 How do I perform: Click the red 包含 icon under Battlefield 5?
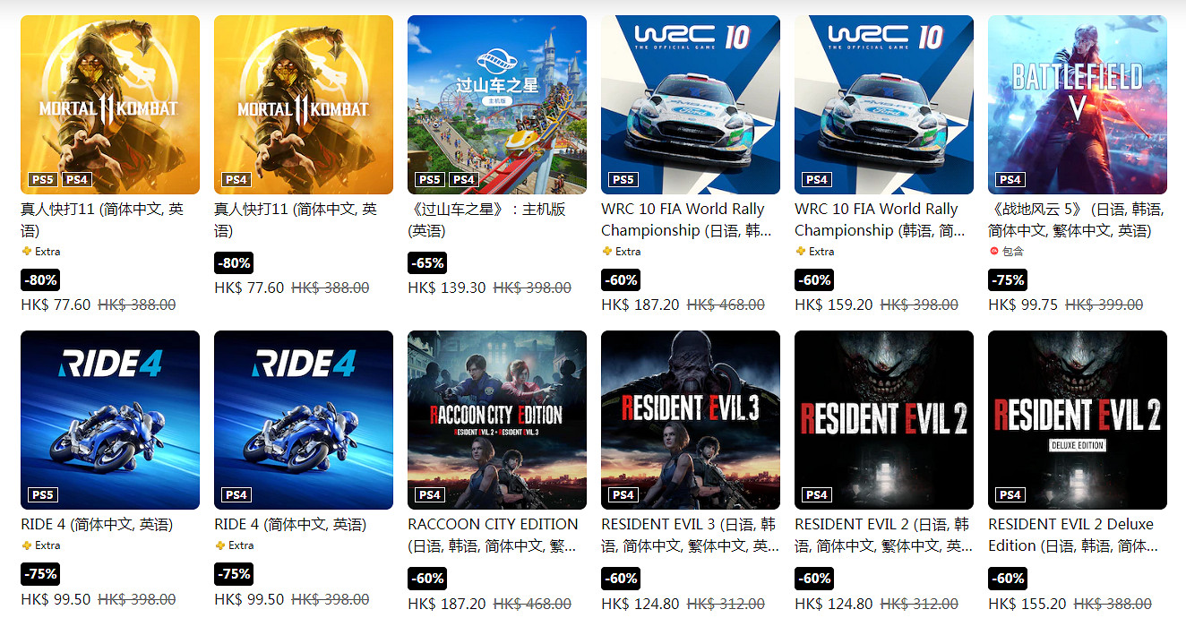click(993, 252)
